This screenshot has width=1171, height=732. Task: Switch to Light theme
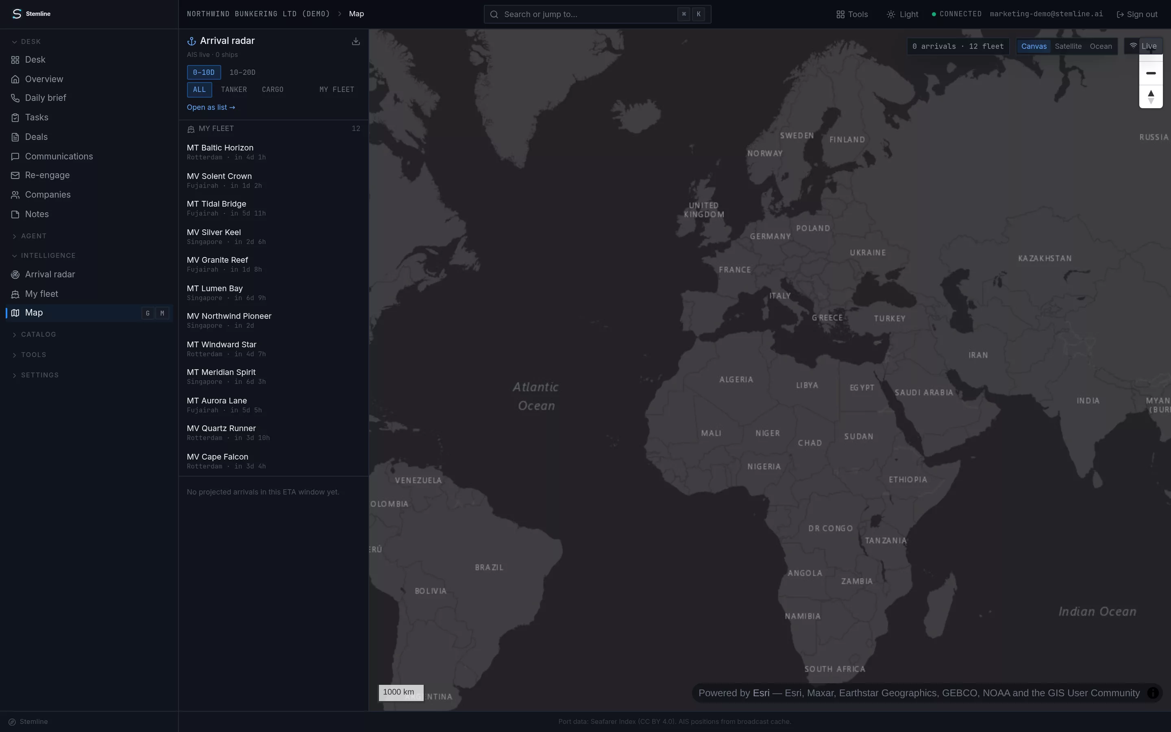click(903, 14)
